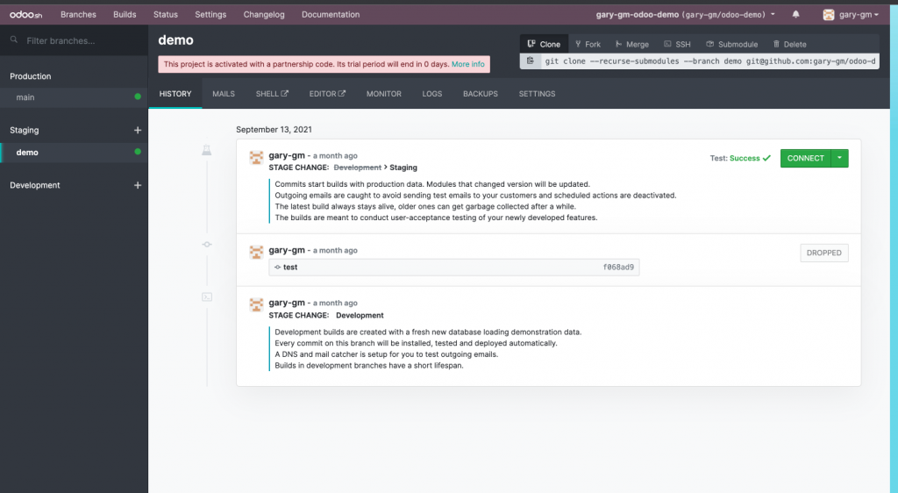Open the Documentation link
The image size is (898, 493).
tap(331, 14)
